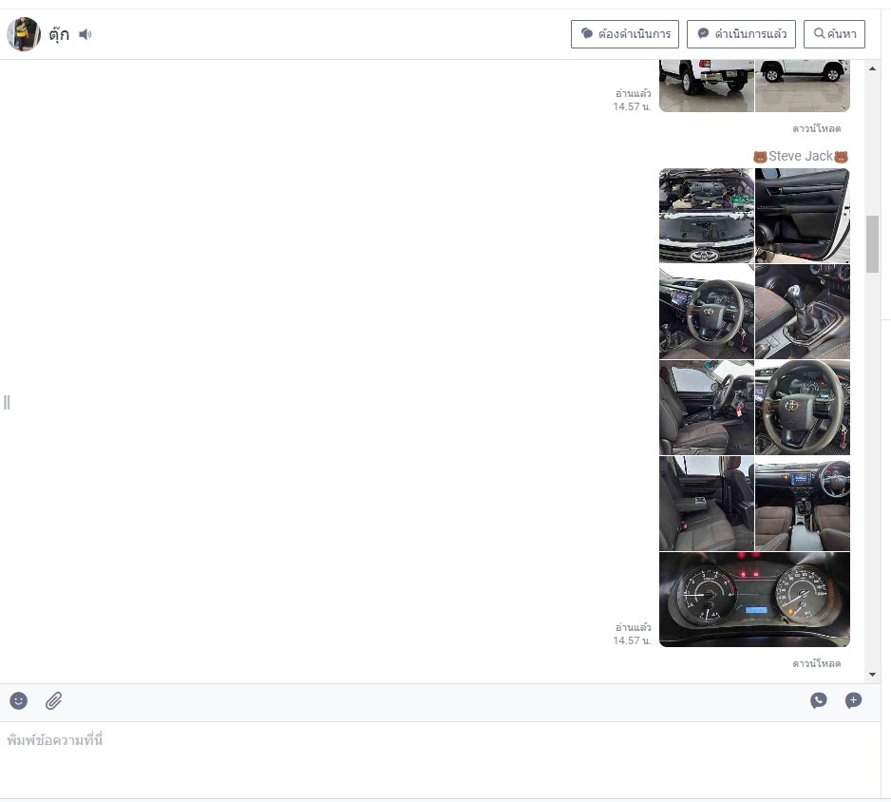This screenshot has width=891, height=802.
Task: Click the chat scrollbar thumb
Action: pos(872,244)
